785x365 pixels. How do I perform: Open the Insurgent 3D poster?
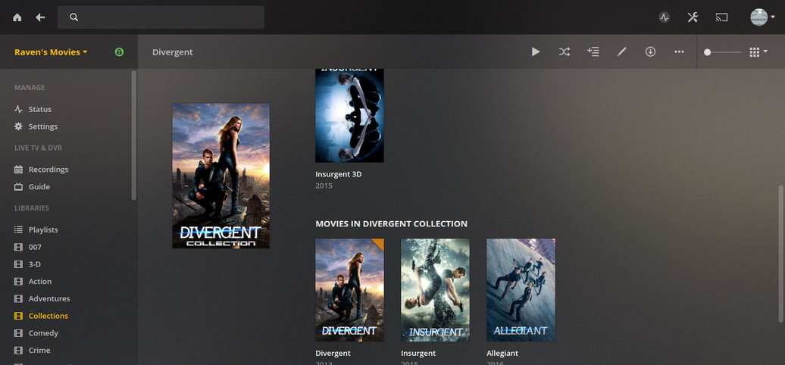(x=349, y=116)
